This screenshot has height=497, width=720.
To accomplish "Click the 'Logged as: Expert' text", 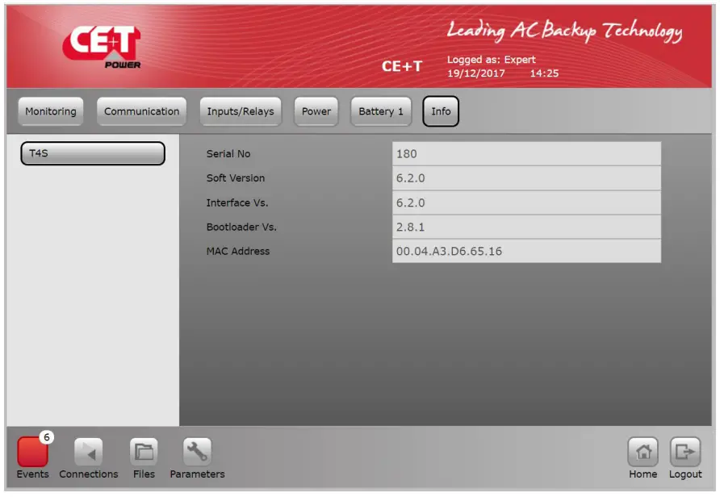I will [492, 60].
